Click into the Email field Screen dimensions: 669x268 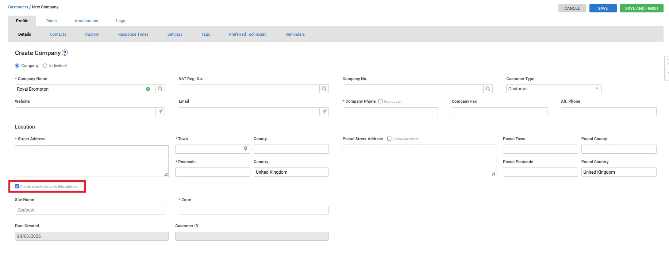[249, 111]
